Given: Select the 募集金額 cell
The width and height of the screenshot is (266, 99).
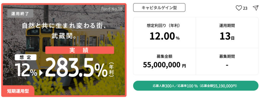Looking at the screenshot, I should click(164, 61).
